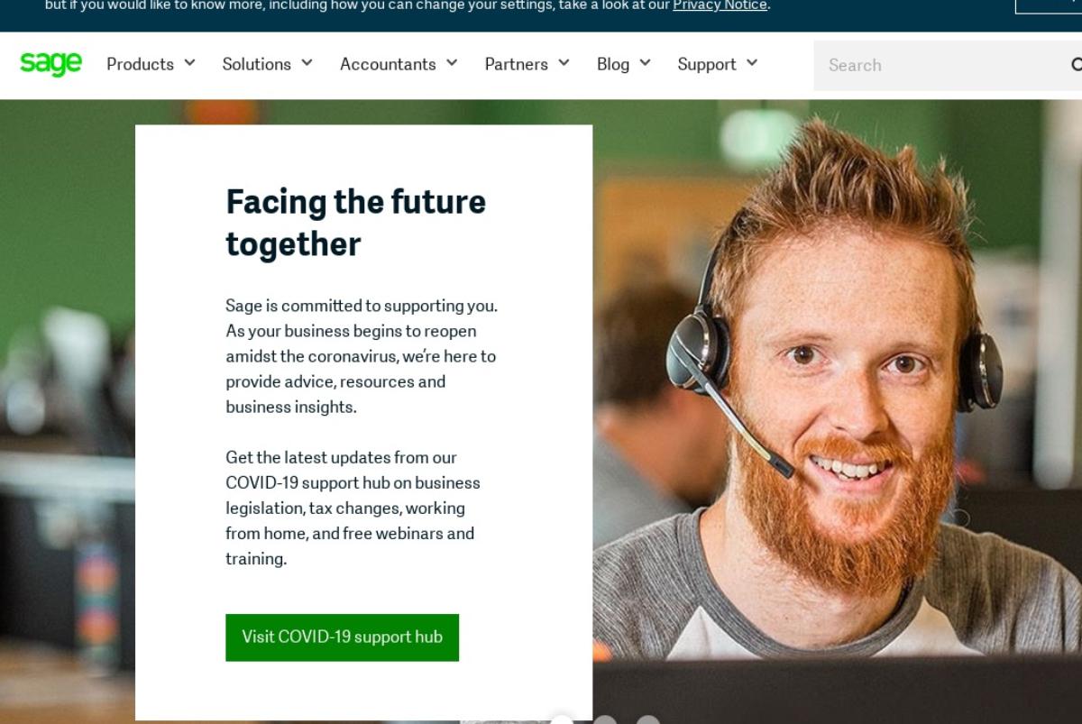
Task: Switch to the second carousel slide dot
Action: coord(605,719)
